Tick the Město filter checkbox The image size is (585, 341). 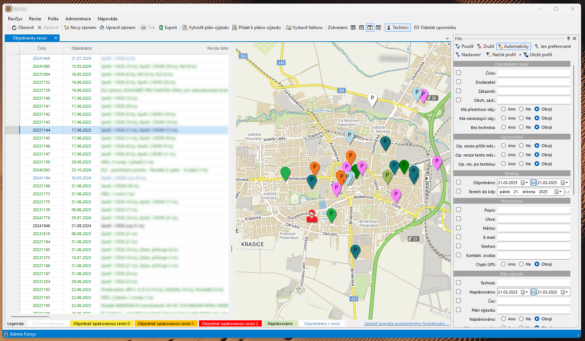(459, 228)
